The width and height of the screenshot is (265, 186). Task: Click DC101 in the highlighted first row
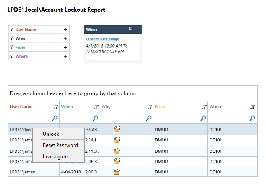pos(216,130)
